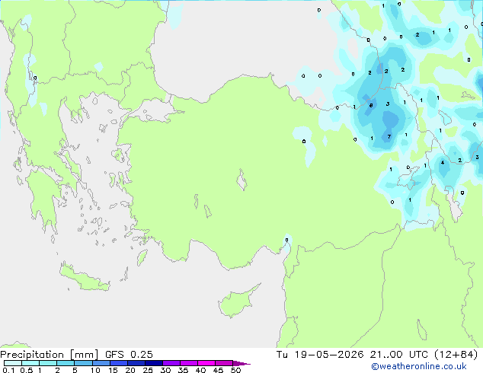Screen dimensions: 483x373
Task: Click the above-50 mm arrow legend tip
Action: [x=241, y=363]
